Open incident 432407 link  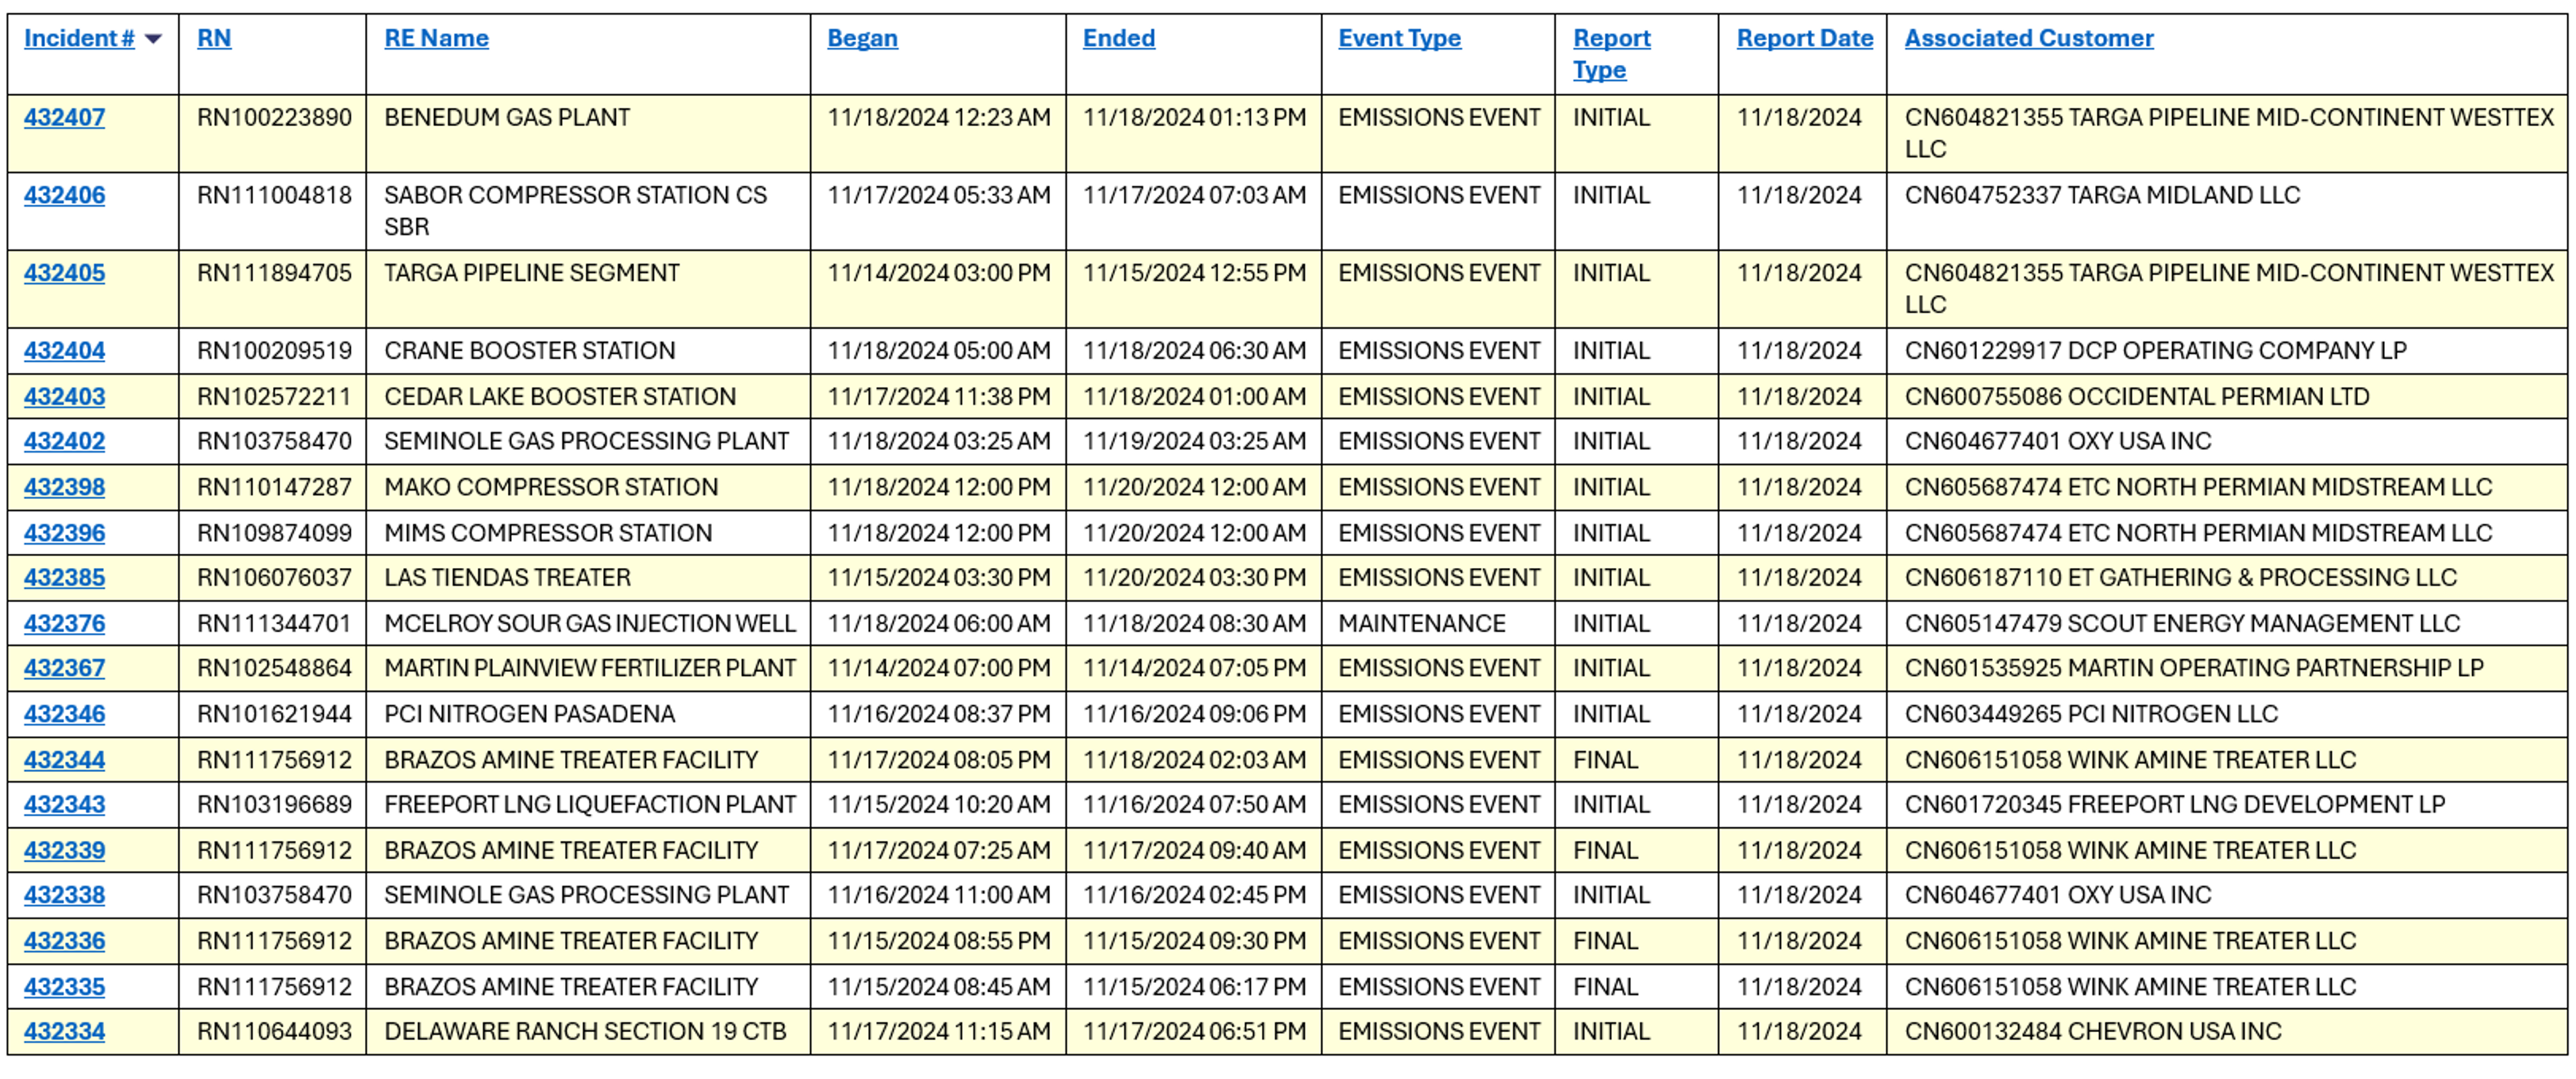[64, 117]
